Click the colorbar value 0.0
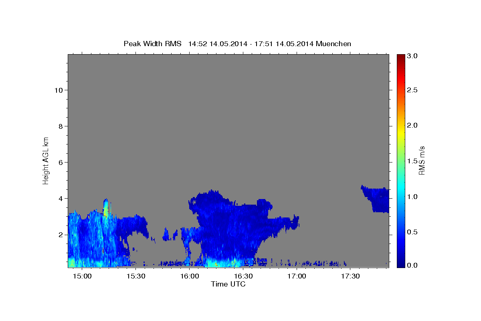Image resolution: width=481 pixels, height=321 pixels. [x=412, y=265]
